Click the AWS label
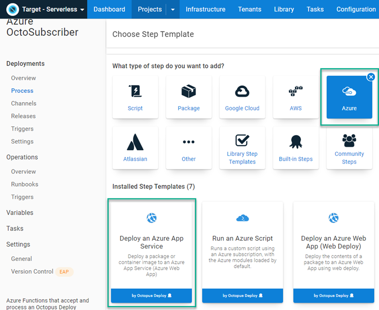 (295, 108)
